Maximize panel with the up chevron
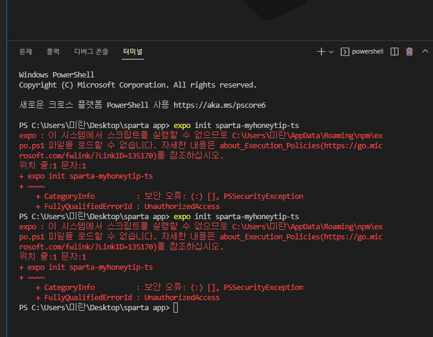The width and height of the screenshot is (433, 337). click(425, 51)
